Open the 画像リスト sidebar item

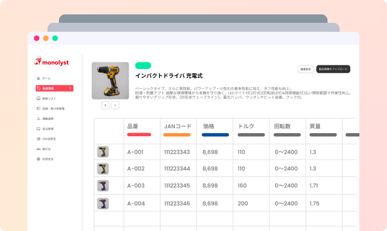click(46, 98)
